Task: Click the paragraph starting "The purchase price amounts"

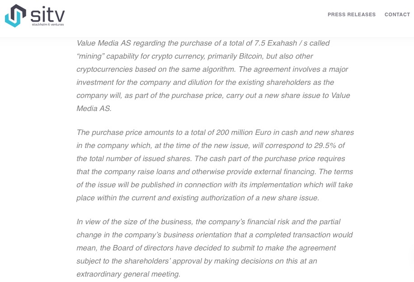Action: pyautogui.click(x=215, y=165)
